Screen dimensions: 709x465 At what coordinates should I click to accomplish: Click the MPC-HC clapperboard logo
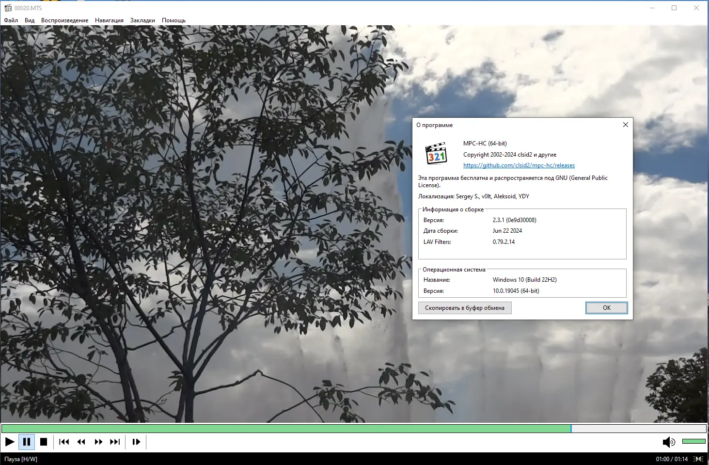(x=436, y=153)
